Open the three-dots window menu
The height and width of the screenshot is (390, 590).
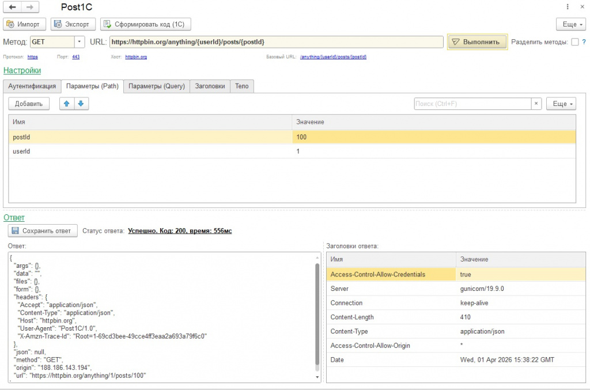(x=568, y=7)
